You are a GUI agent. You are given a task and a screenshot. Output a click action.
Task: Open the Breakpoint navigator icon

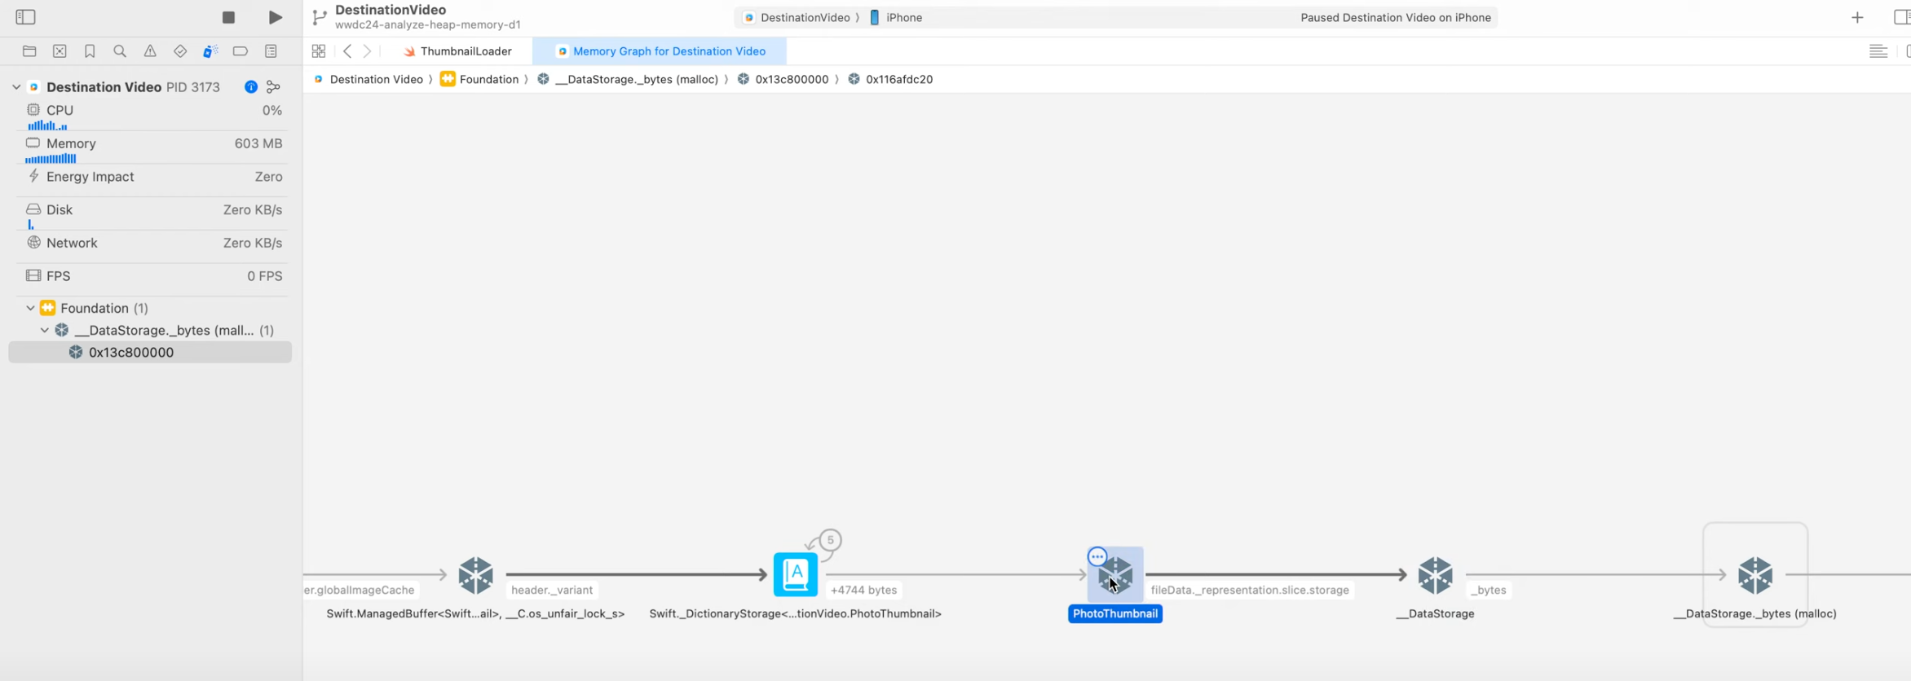point(241,51)
